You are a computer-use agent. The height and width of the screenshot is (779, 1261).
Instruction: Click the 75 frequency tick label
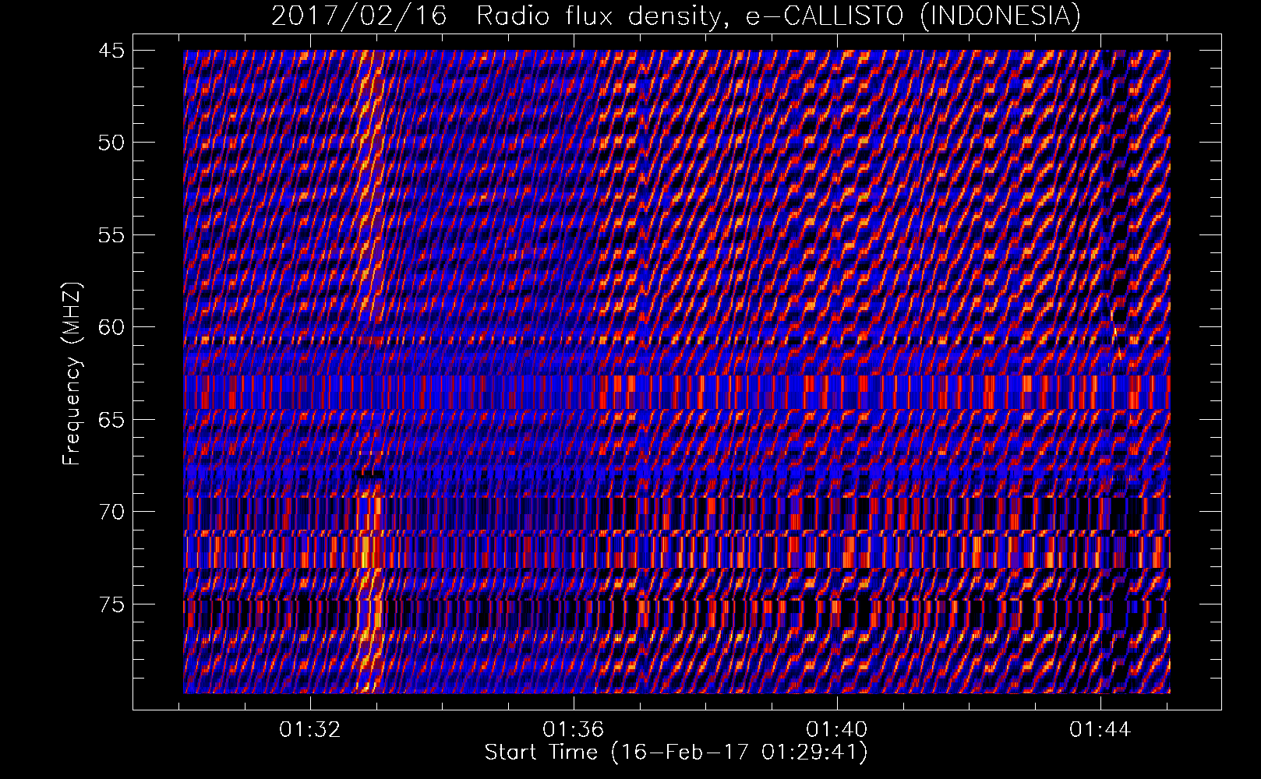[110, 604]
